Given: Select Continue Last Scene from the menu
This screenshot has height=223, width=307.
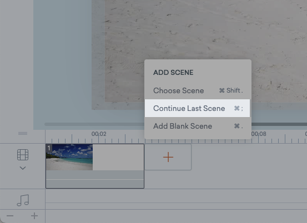Looking at the screenshot, I should pyautogui.click(x=198, y=108).
